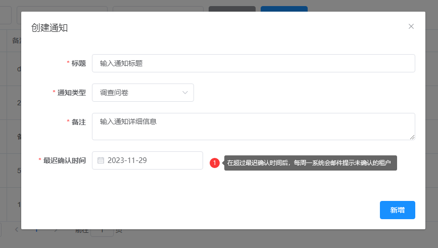The height and width of the screenshot is (248, 438).
Task: Click the calendar icon in date field
Action: click(x=101, y=160)
